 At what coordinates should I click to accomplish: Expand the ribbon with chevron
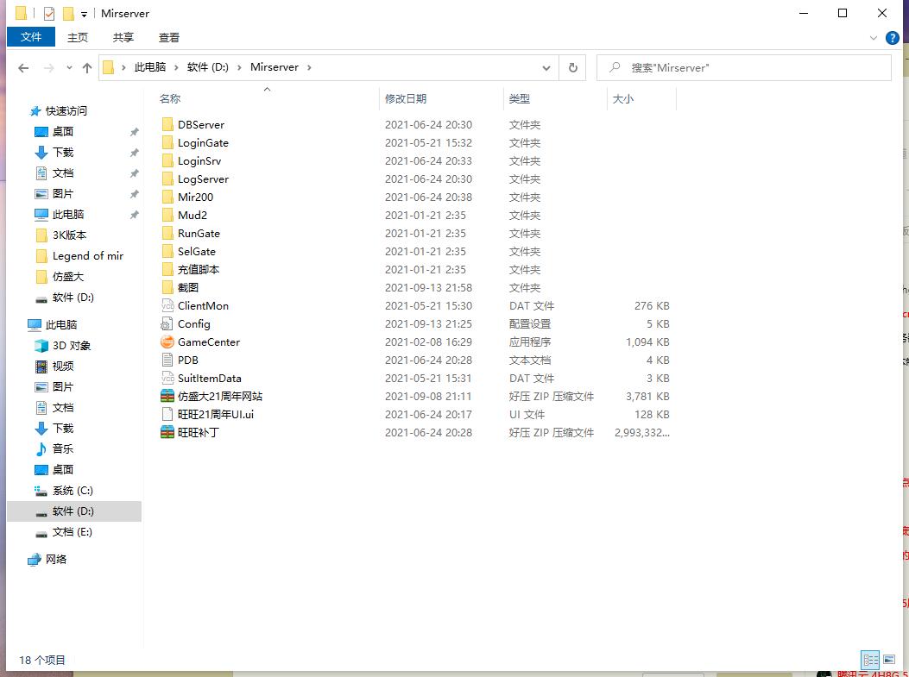(875, 38)
